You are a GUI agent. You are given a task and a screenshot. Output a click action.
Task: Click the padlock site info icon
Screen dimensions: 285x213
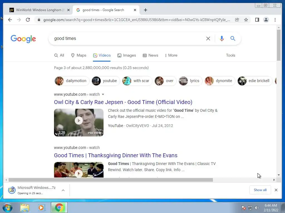39,20
